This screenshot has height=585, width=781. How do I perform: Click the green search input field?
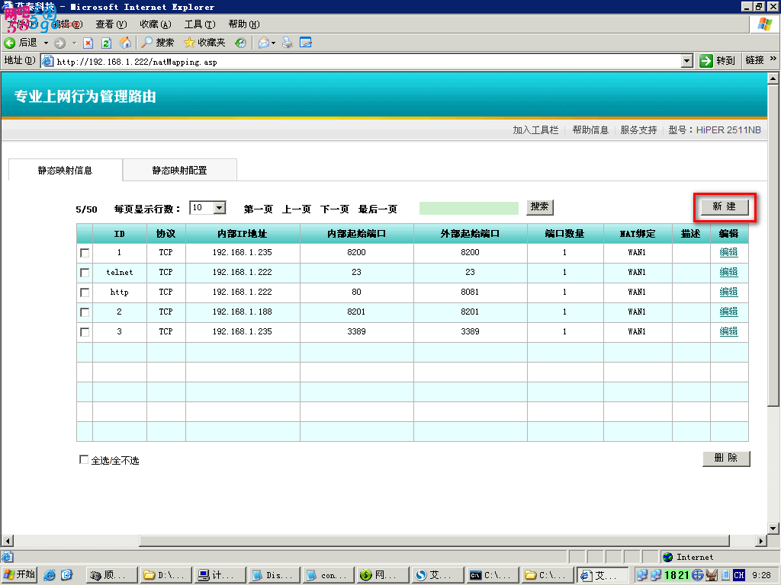pos(469,208)
